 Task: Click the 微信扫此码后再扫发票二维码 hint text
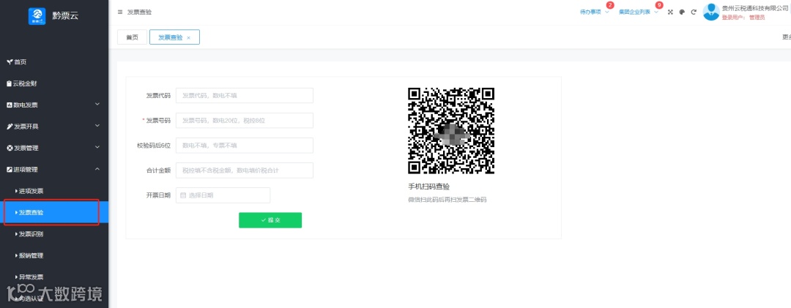coord(448,200)
